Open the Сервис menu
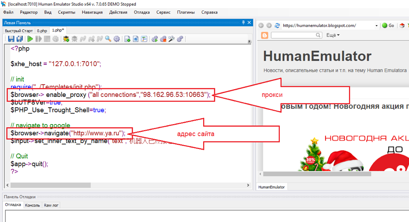 [x=163, y=12]
